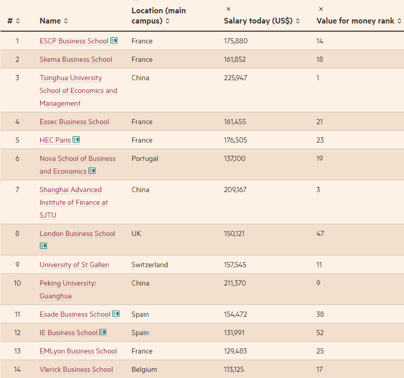
Task: Open profile icon after Nova School and Economics
Action: coord(92,171)
